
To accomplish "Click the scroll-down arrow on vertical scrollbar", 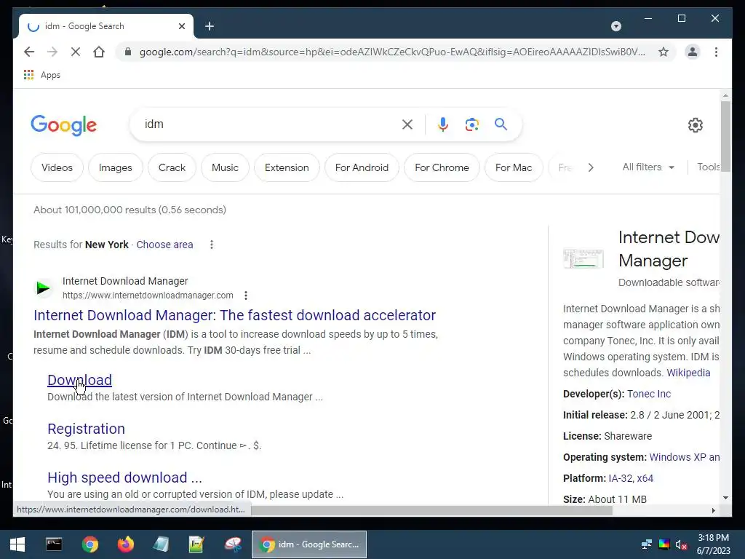I will click(725, 498).
